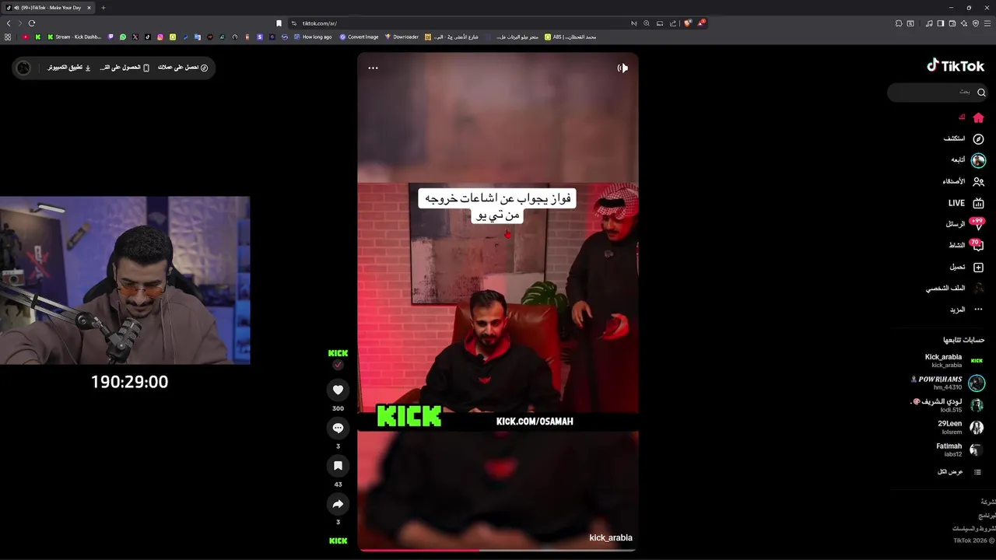Open profile avatar in top-left pill

click(x=23, y=68)
